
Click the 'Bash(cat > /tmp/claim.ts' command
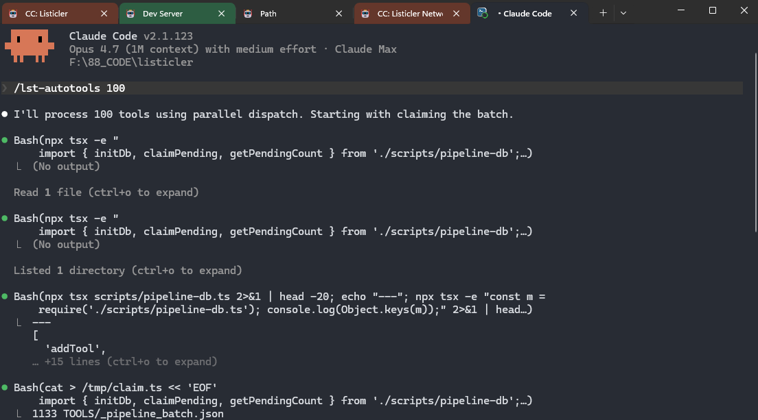point(115,388)
